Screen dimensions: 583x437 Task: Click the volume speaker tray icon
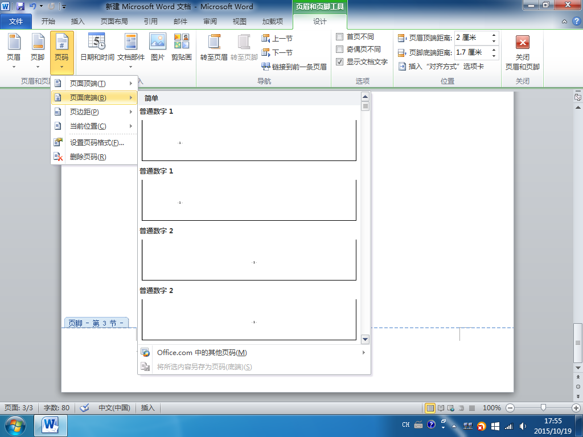523,426
